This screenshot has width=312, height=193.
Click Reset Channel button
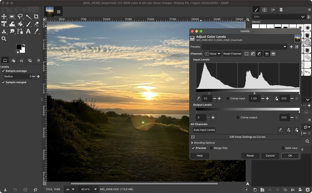232,54
